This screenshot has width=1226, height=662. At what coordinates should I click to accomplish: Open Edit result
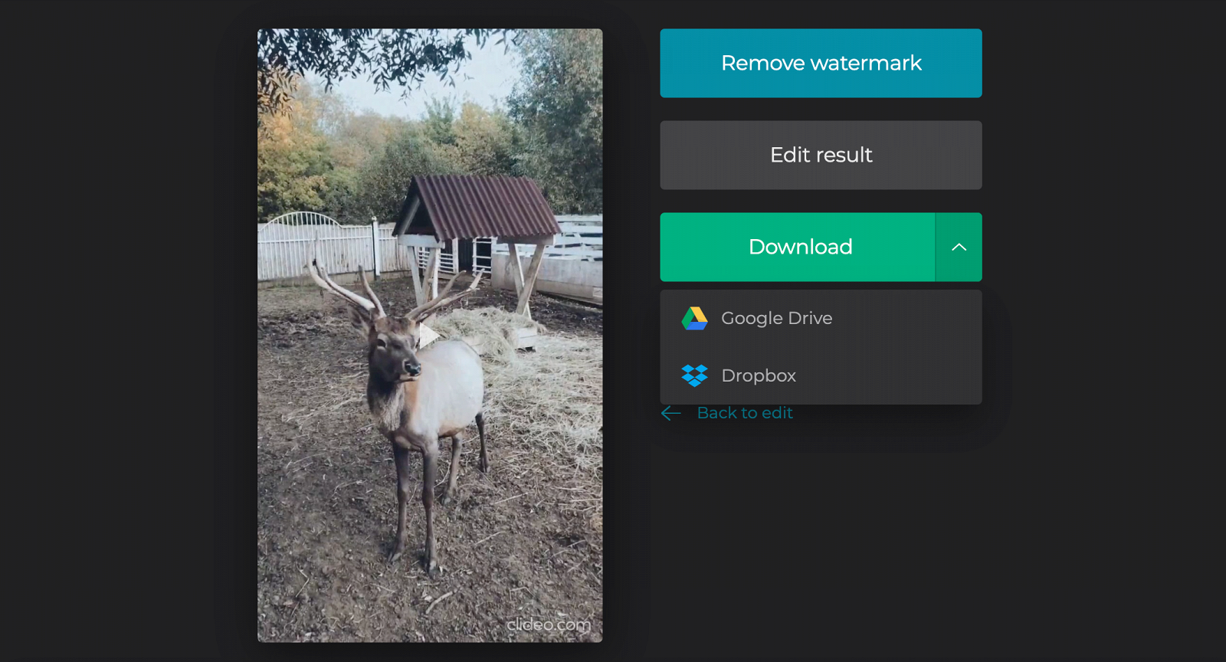(821, 155)
